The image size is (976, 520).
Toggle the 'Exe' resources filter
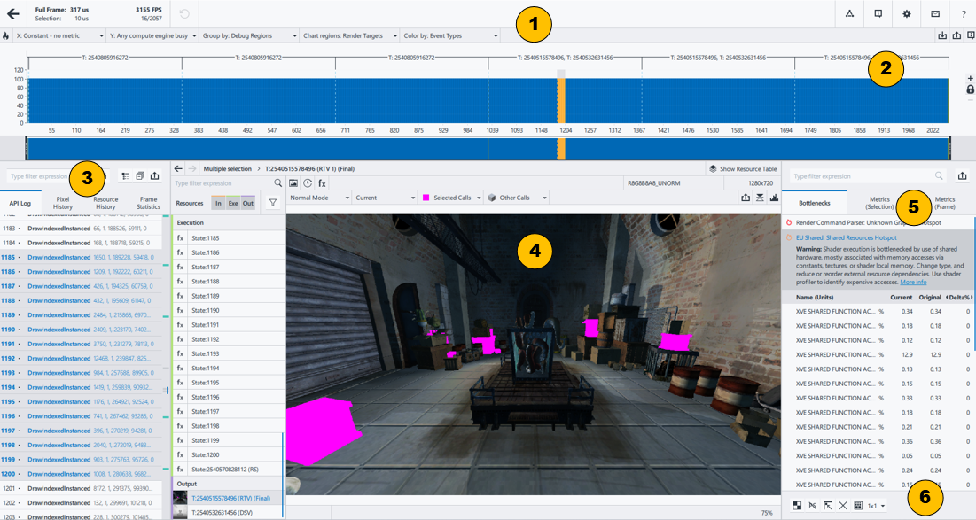[x=233, y=203]
